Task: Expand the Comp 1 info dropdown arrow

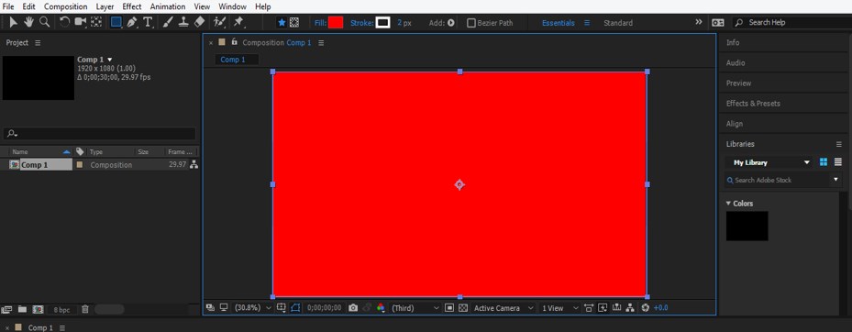Action: click(x=110, y=60)
